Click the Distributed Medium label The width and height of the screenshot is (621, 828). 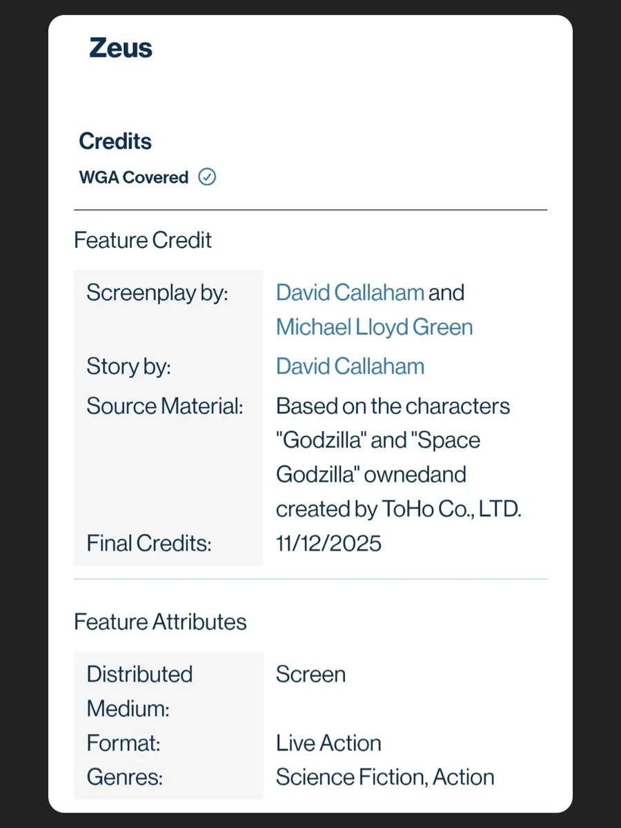[x=139, y=691]
